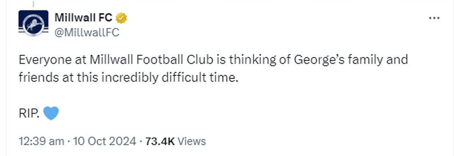Open the three-dot more options menu
454x156 pixels.
point(434,18)
